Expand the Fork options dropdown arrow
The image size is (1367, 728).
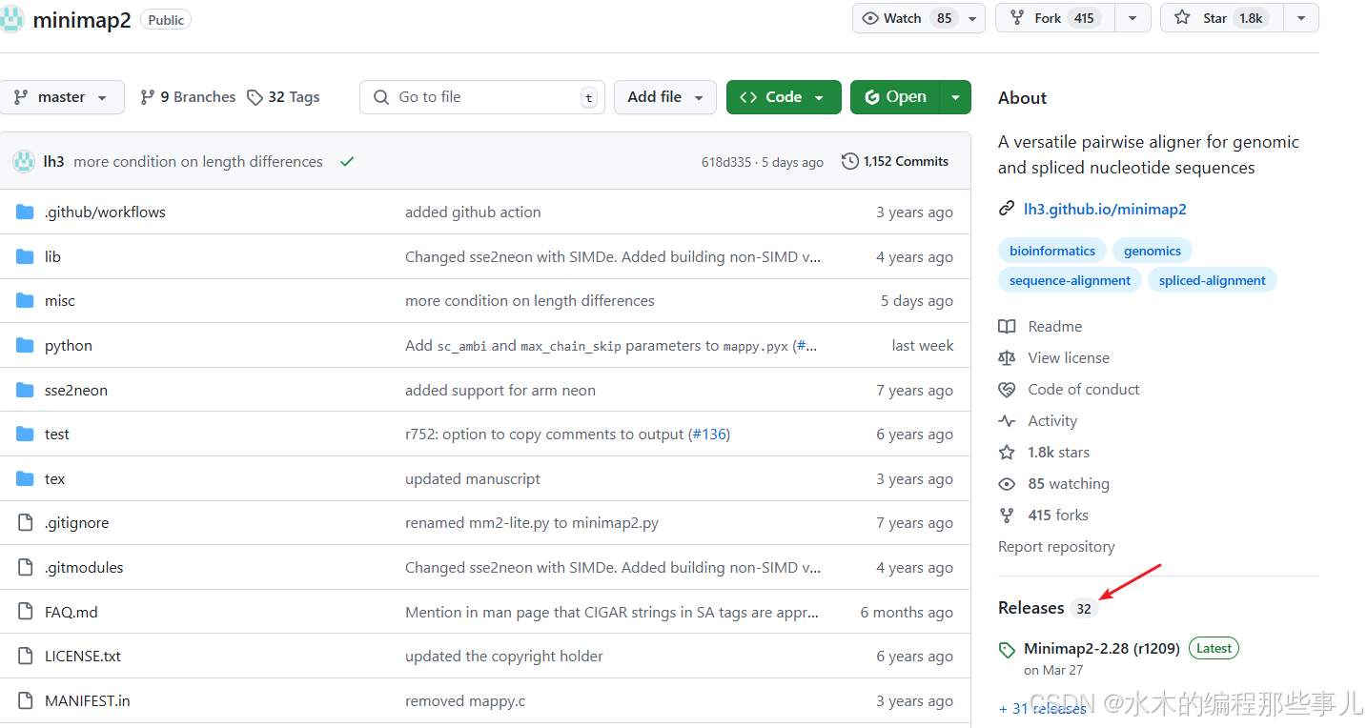coord(1132,18)
